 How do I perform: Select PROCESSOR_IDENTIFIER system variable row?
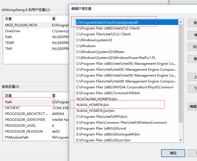click(36, 120)
